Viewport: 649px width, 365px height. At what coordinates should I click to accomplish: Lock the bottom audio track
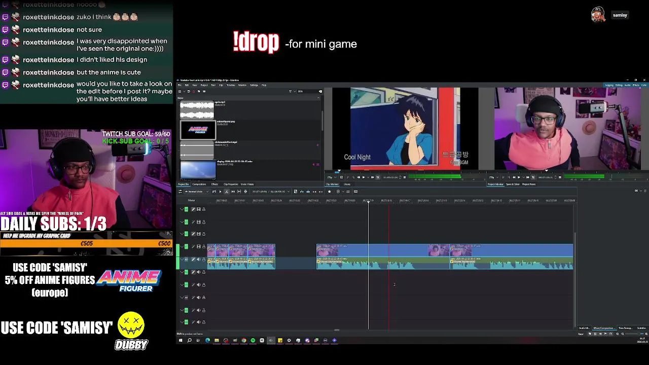[x=204, y=322]
